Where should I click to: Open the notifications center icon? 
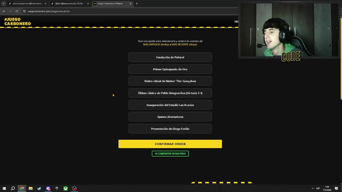[x=336, y=189]
